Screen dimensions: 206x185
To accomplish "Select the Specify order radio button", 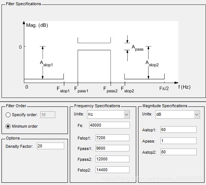I will 8,115.
